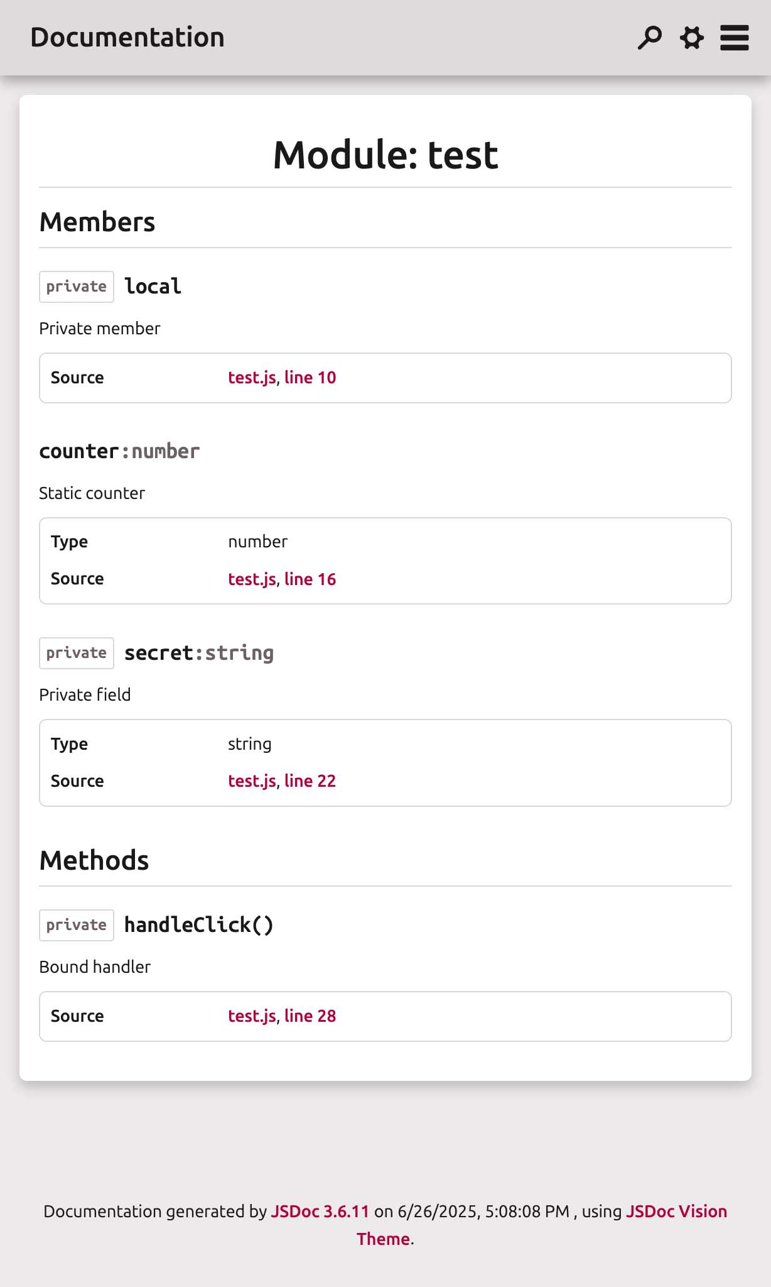Go to line 10 source link
Viewport: 771px width, 1287px height.
pos(310,378)
